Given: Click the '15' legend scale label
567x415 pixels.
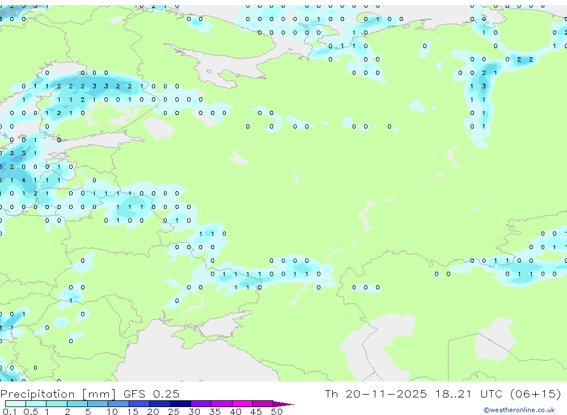Looking at the screenshot, I should 133,412.
